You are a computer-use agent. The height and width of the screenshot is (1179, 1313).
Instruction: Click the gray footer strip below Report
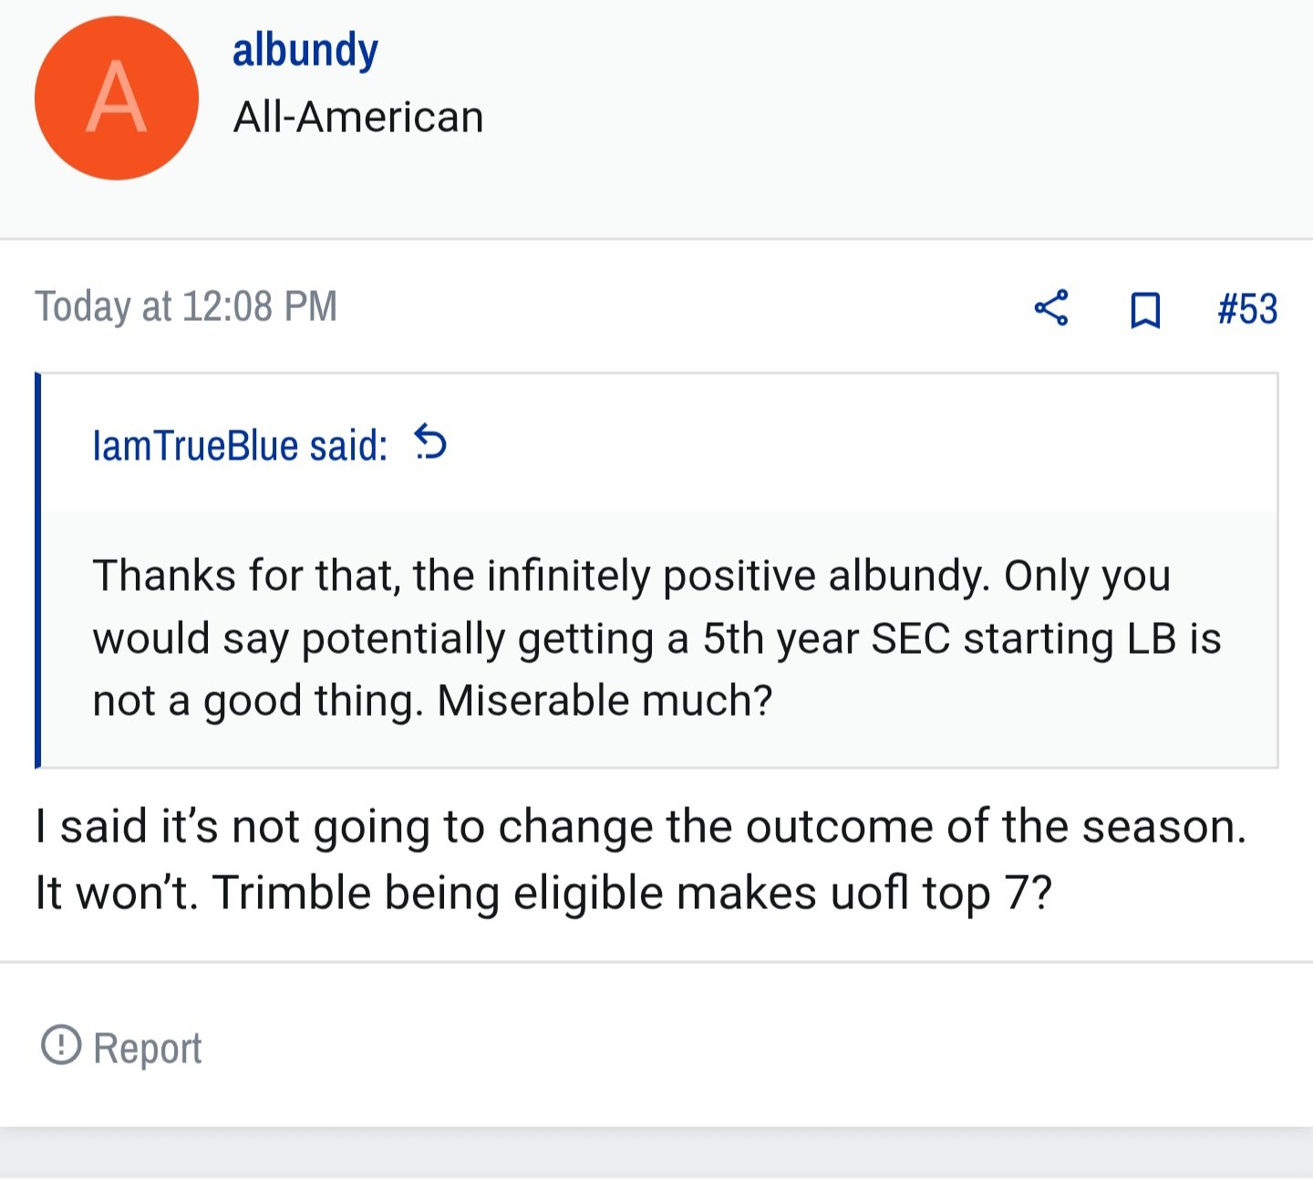(x=656, y=1153)
